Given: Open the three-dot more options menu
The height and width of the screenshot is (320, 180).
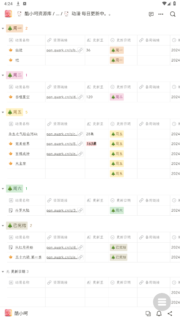Looking at the screenshot, I should (161, 14).
